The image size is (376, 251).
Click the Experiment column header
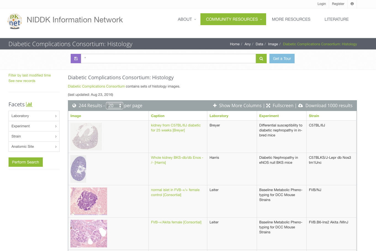pos(269,116)
